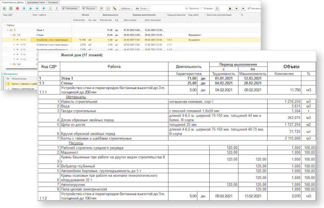Select the Просмотр radio button
This screenshot has height=208, width=324.
(x=187, y=8)
